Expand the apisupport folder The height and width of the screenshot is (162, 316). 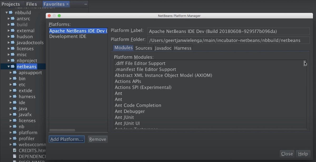click(11, 73)
